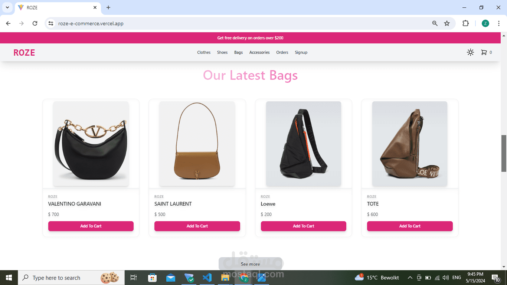
Task: Open the Clothes category
Action: coord(204,52)
